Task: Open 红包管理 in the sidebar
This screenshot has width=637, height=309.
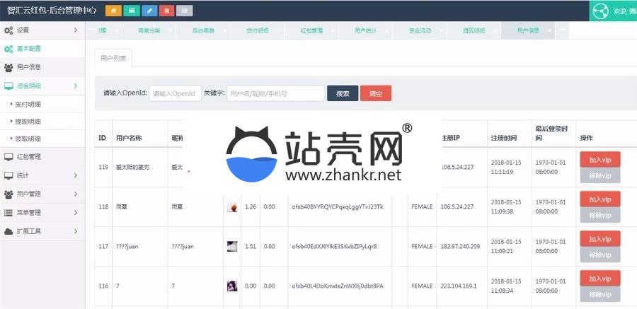Action: point(28,157)
